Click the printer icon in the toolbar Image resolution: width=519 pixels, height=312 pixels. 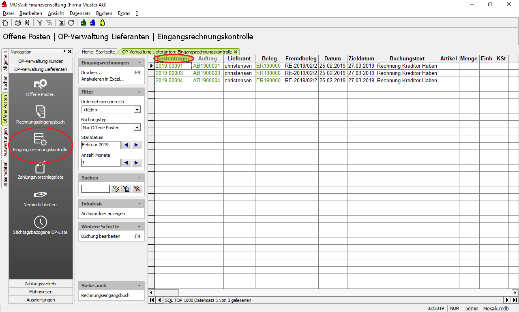pyautogui.click(x=18, y=23)
